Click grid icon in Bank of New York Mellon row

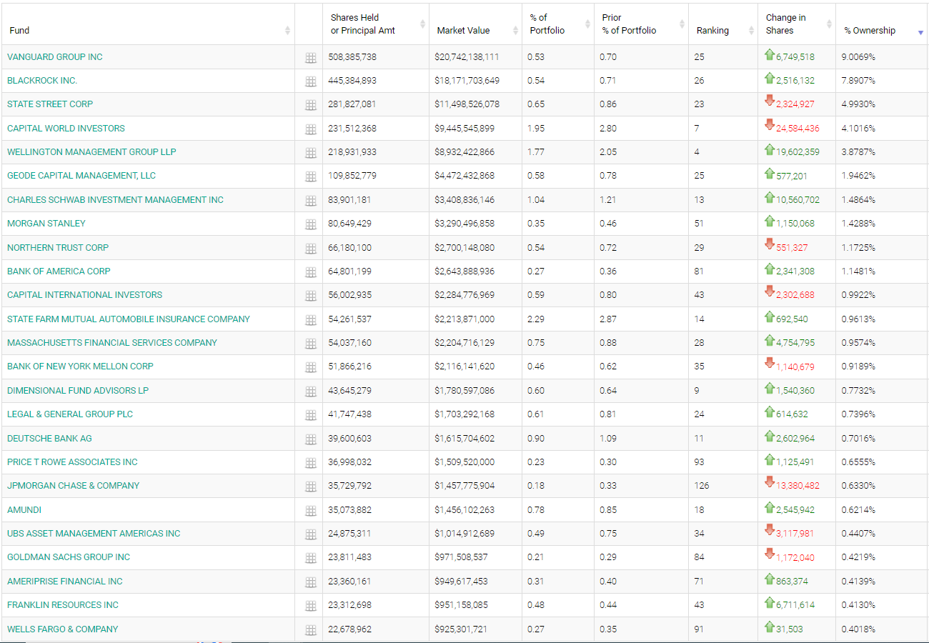tap(310, 367)
